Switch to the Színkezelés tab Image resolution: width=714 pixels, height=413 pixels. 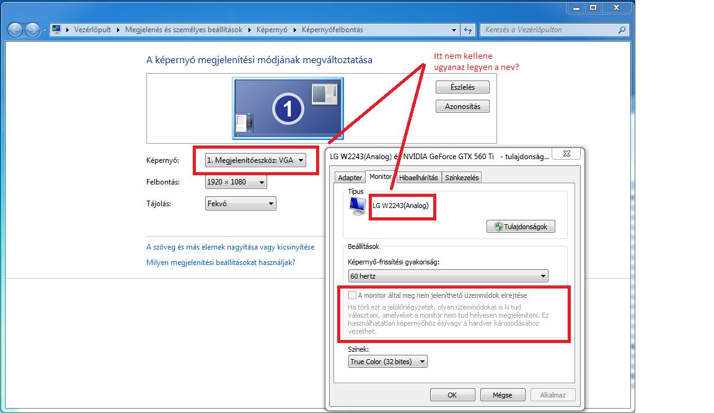(462, 177)
